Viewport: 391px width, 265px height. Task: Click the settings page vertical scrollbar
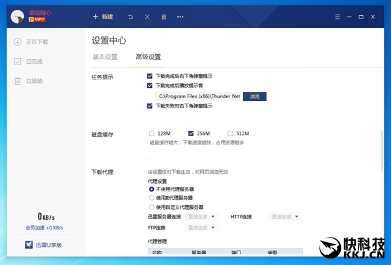382,150
